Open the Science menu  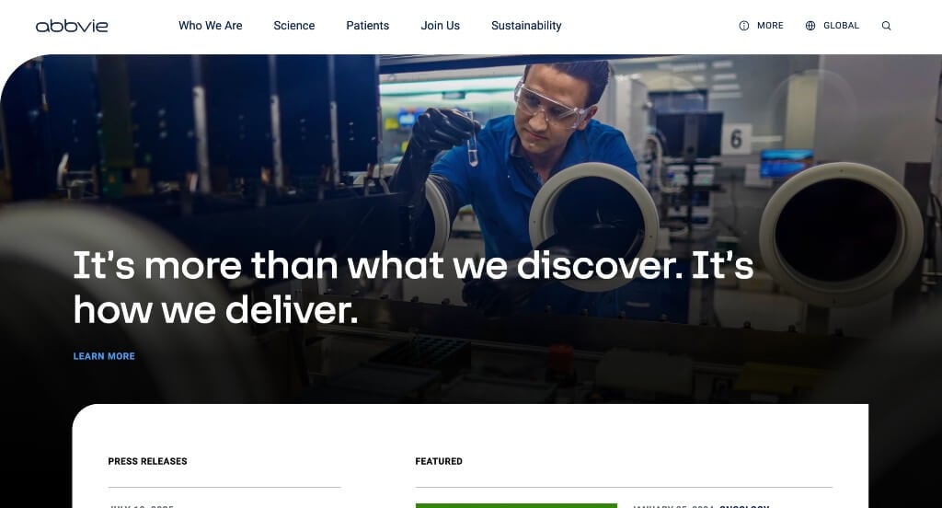(293, 26)
